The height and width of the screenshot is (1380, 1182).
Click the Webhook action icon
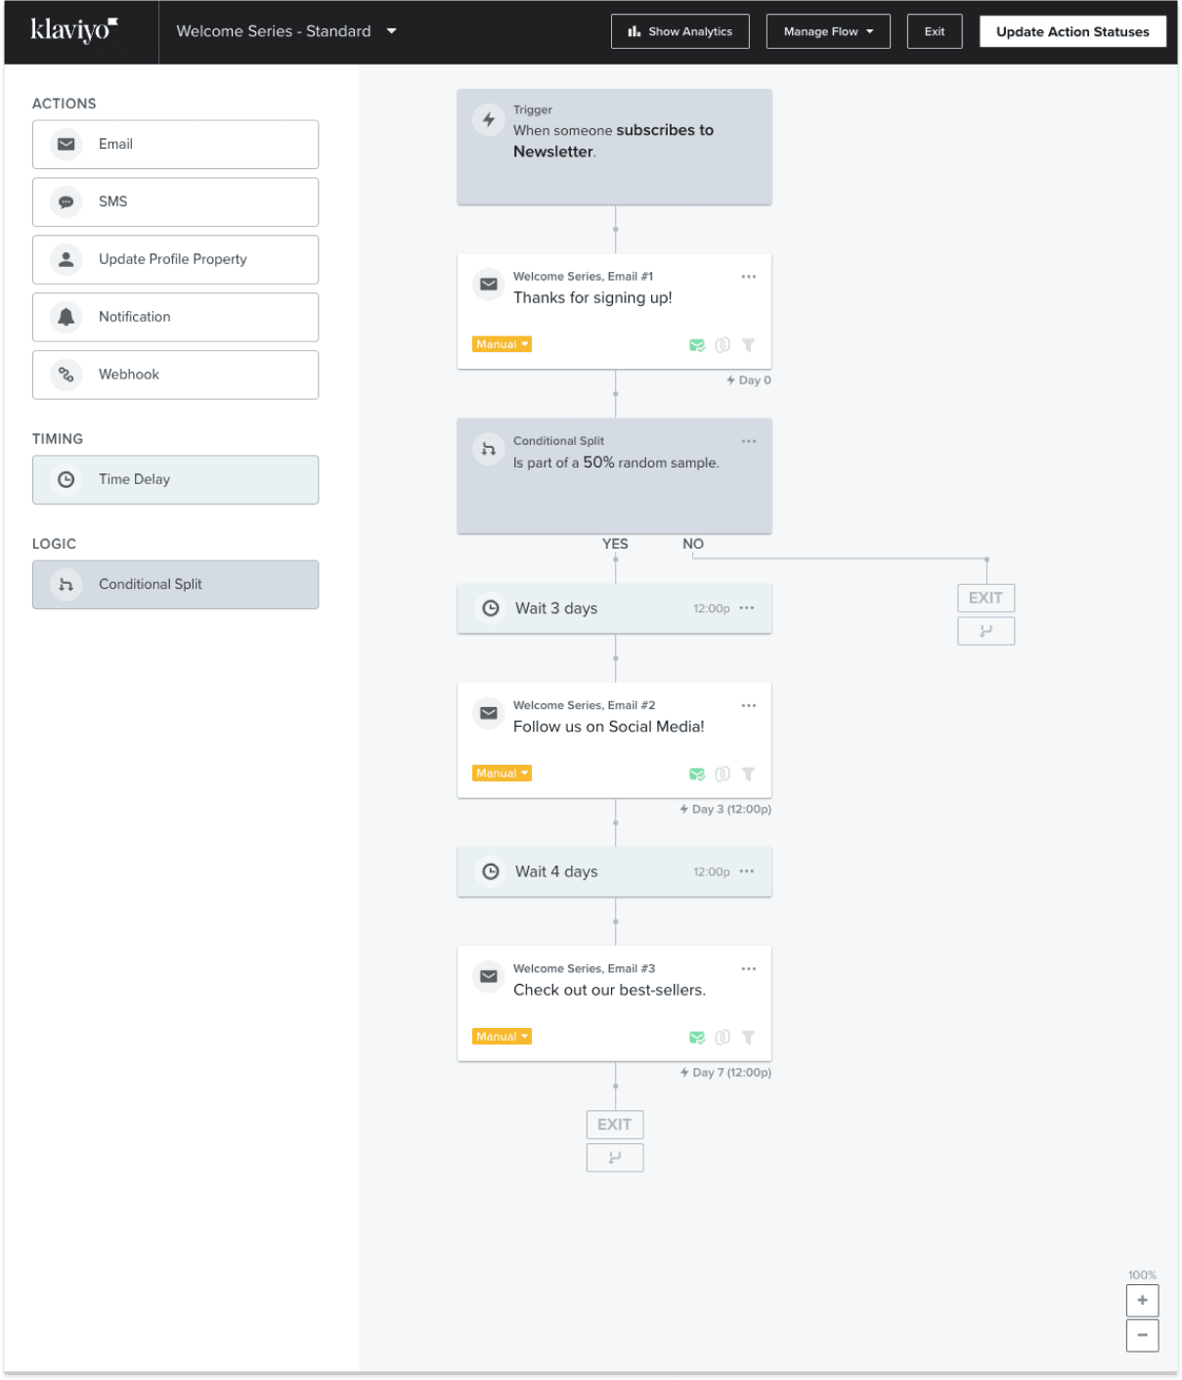point(66,375)
